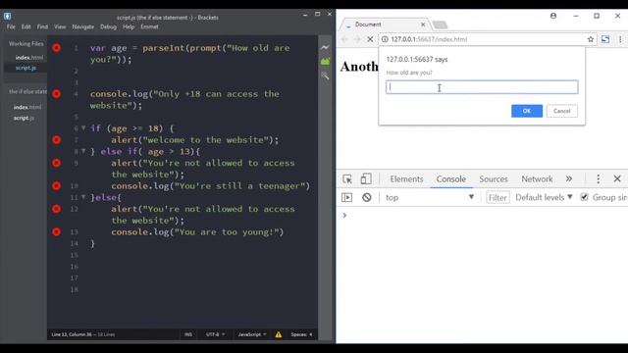The image size is (628, 353).
Task: Click the site info icon in address bar
Action: coord(385,39)
